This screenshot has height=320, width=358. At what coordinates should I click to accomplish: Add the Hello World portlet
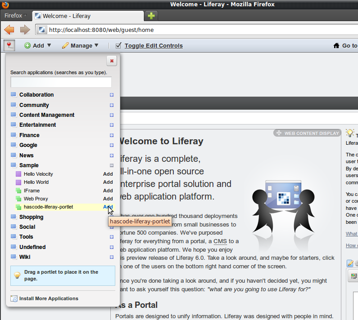tap(108, 182)
